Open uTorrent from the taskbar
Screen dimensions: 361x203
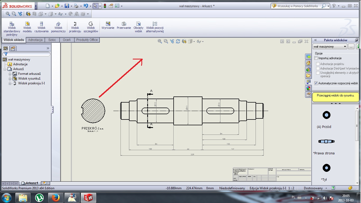tap(40, 198)
